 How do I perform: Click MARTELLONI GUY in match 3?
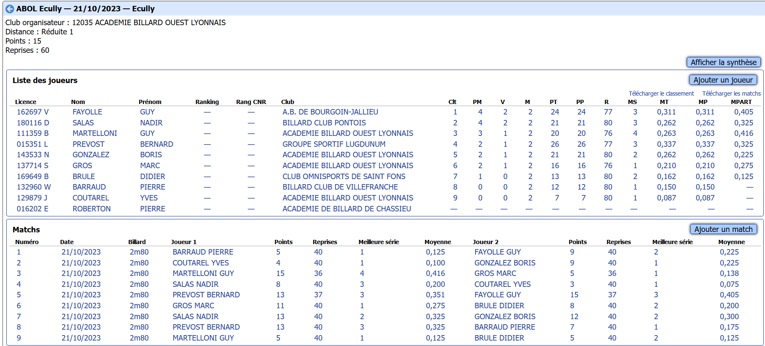(203, 273)
